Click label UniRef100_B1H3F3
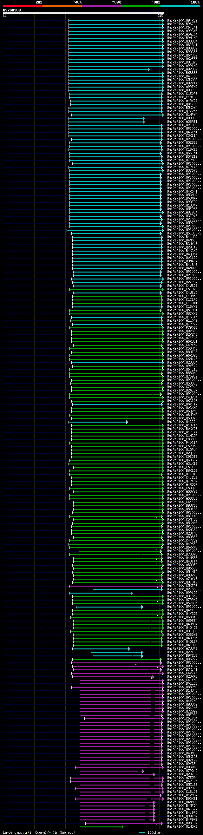The image size is (203, 835). pos(182,690)
